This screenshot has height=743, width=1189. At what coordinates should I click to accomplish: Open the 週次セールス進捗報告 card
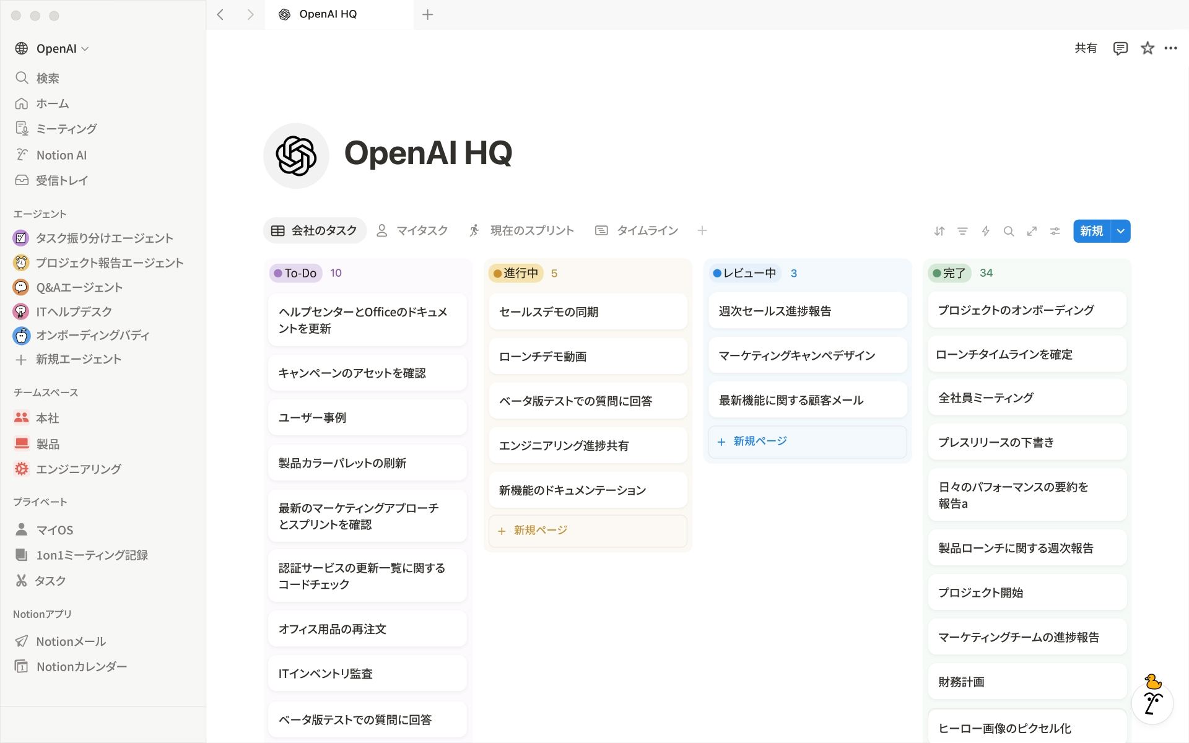[808, 311]
